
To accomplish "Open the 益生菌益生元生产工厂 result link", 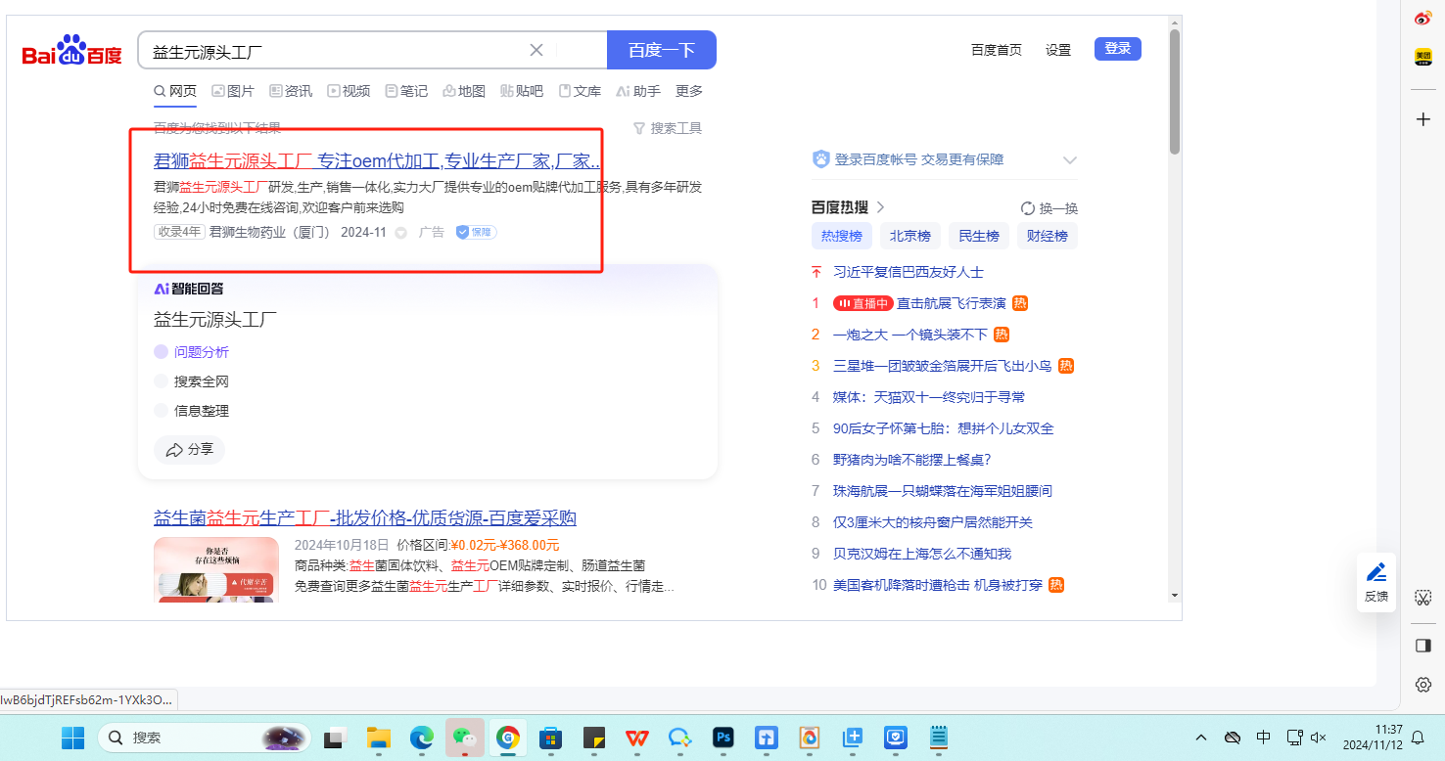I will point(364,518).
